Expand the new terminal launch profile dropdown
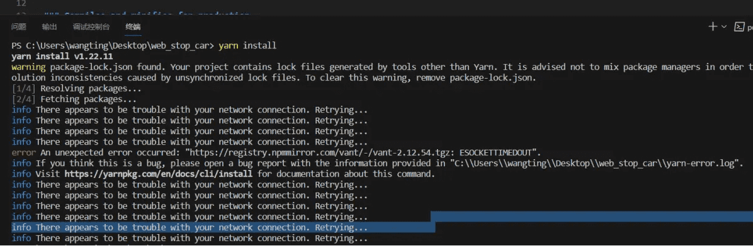 (x=724, y=27)
